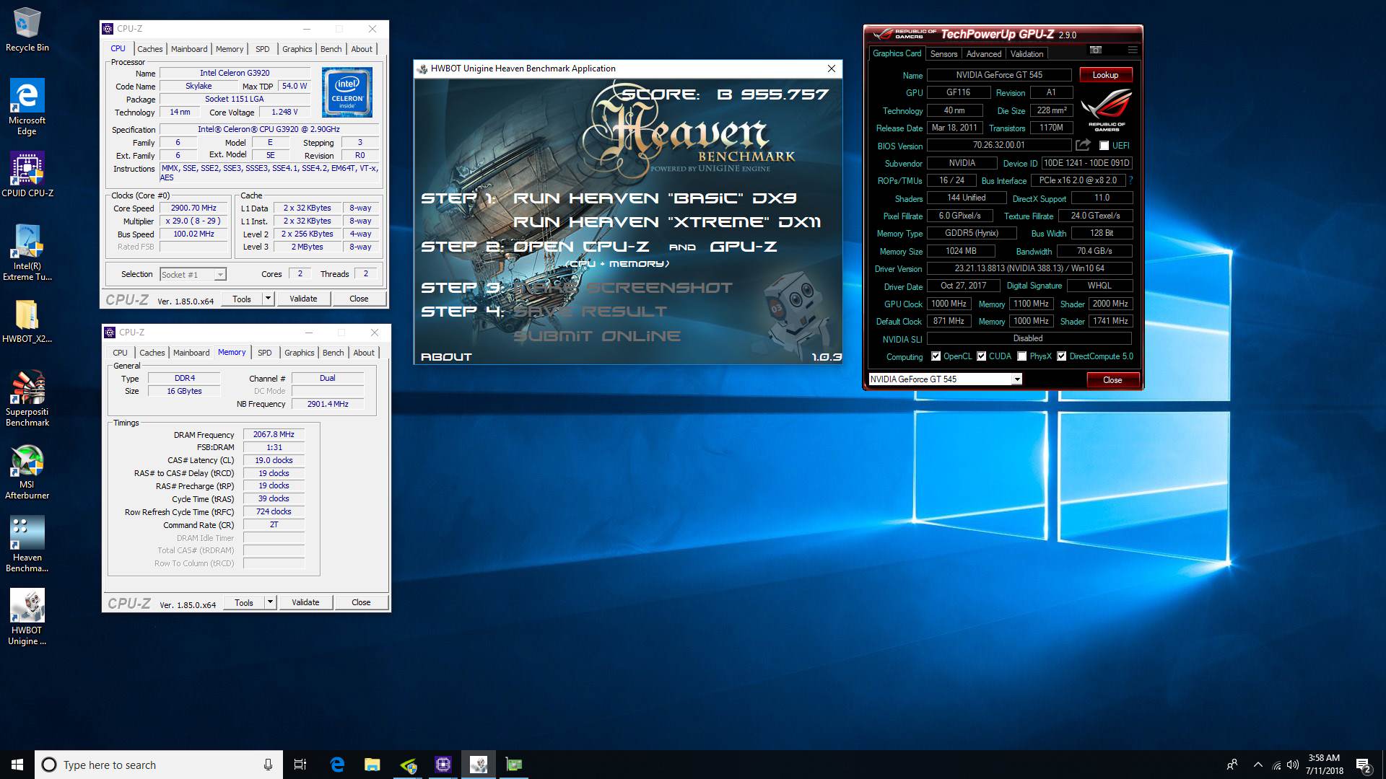The width and height of the screenshot is (1386, 779).
Task: Click Run Heaven "Xtreme" DX11
Action: click(x=667, y=222)
